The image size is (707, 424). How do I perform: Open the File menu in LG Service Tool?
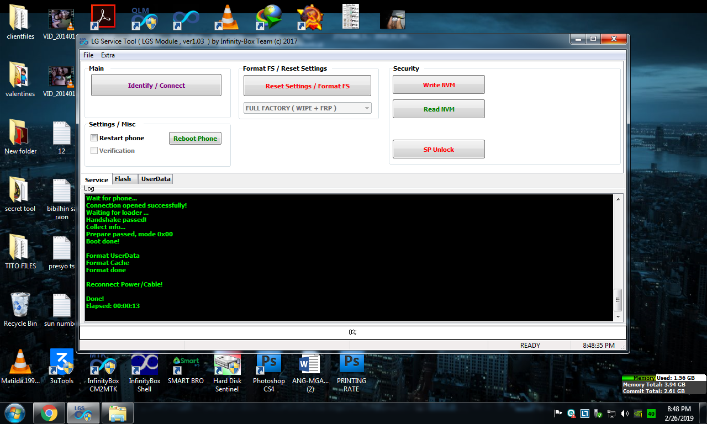click(x=88, y=55)
